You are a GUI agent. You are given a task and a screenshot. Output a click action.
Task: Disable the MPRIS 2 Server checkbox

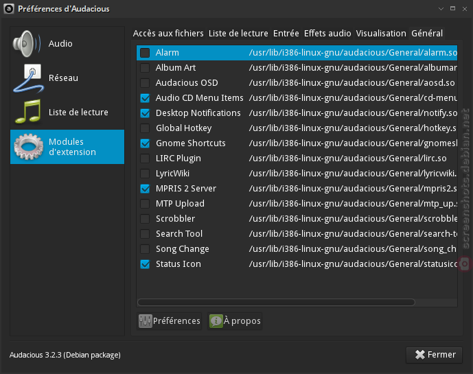click(145, 189)
